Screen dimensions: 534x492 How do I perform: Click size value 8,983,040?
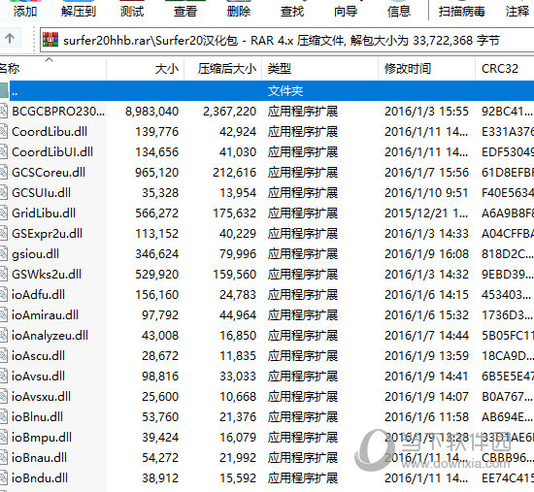click(x=151, y=112)
